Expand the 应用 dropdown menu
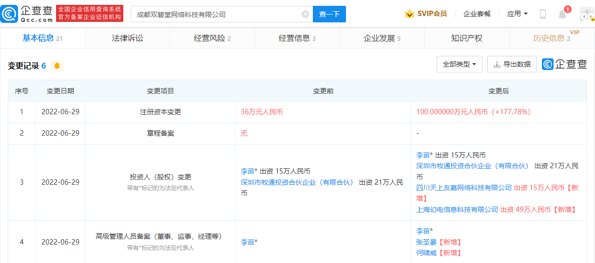This screenshot has height=263, width=595. [517, 14]
